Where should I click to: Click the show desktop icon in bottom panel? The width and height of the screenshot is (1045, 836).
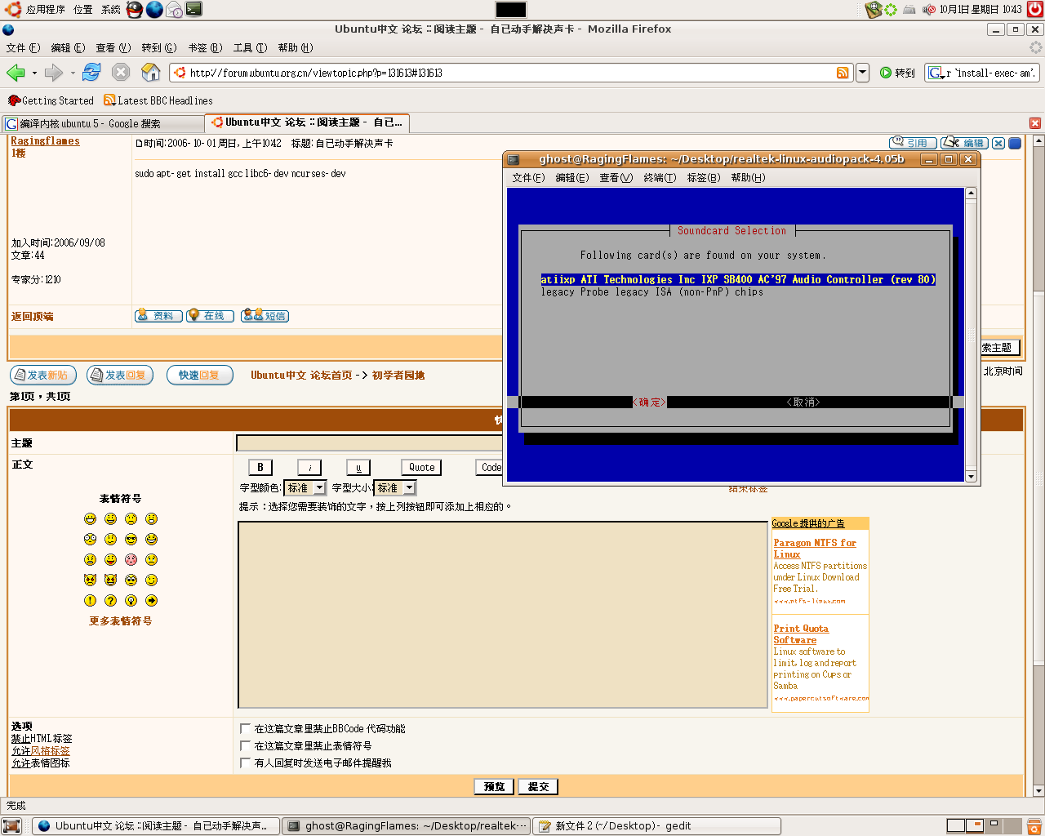(12, 826)
